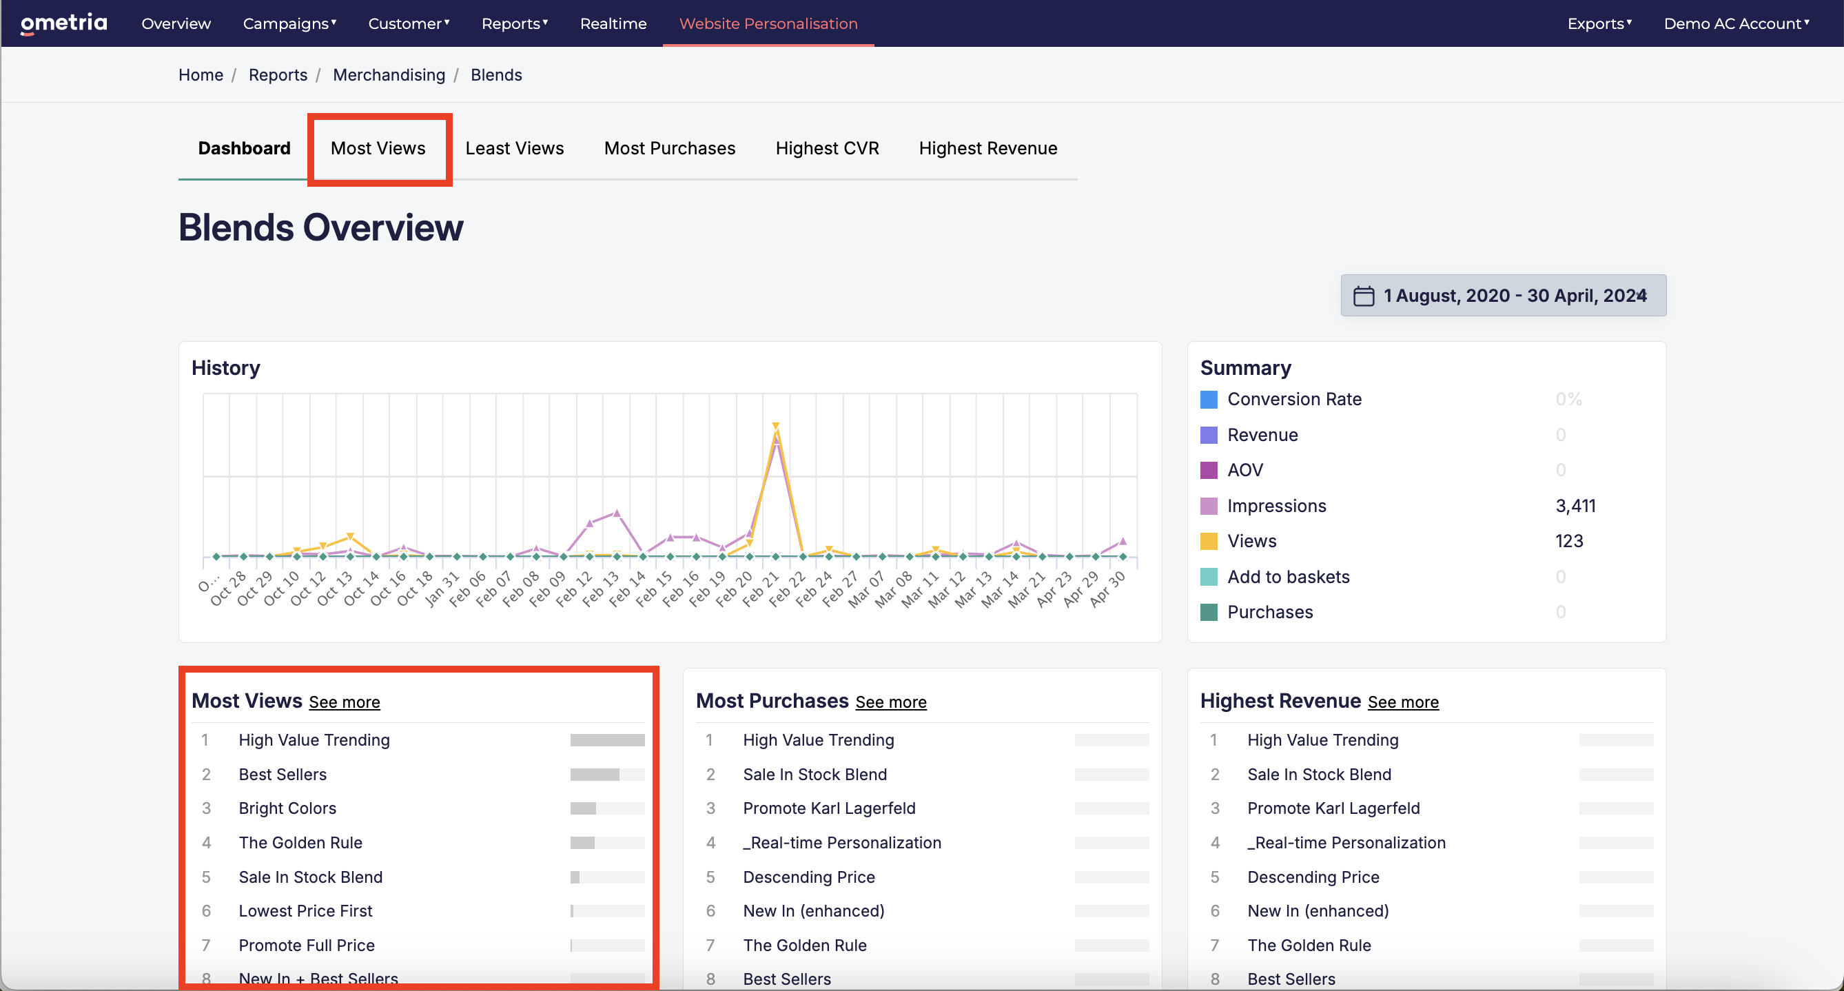
Task: Click the Revenue legend color square
Action: pos(1209,435)
